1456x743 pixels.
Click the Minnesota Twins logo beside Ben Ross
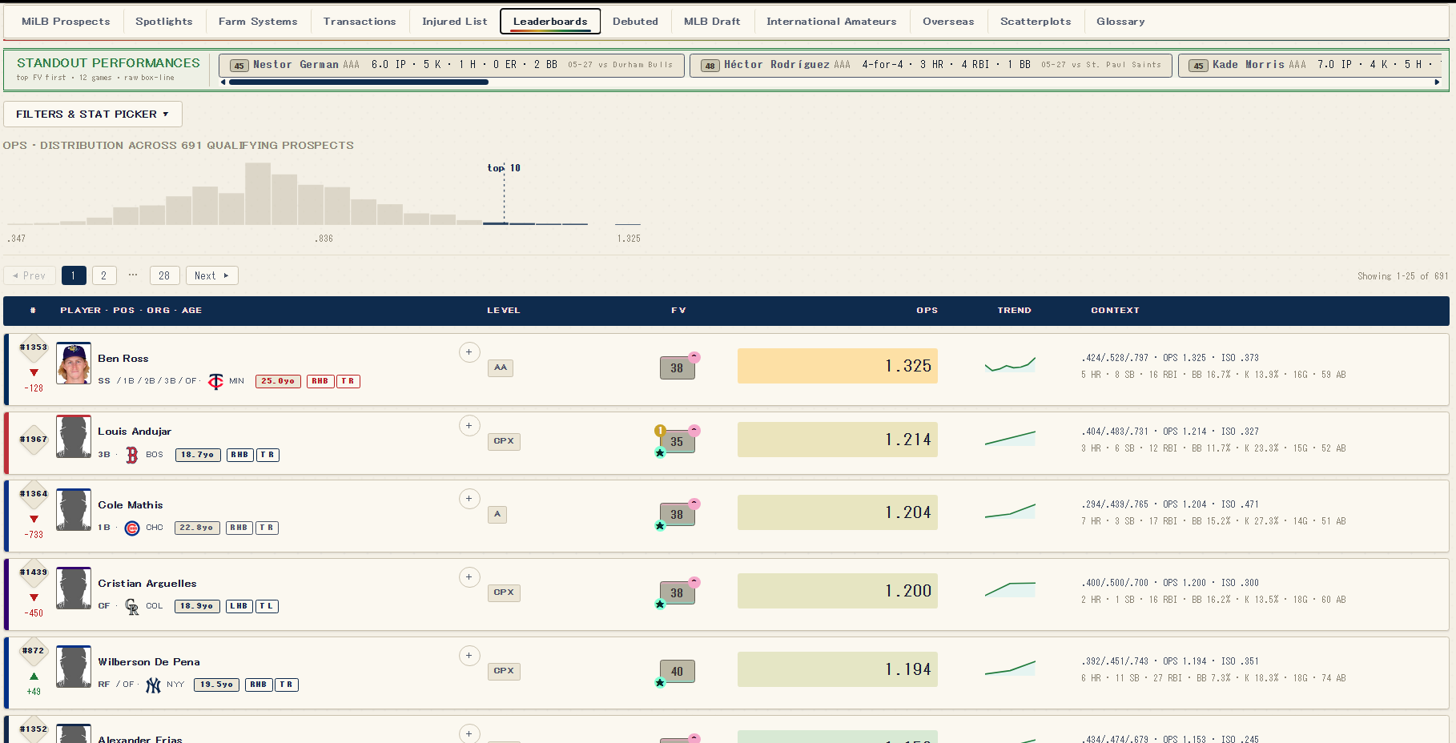click(x=215, y=381)
